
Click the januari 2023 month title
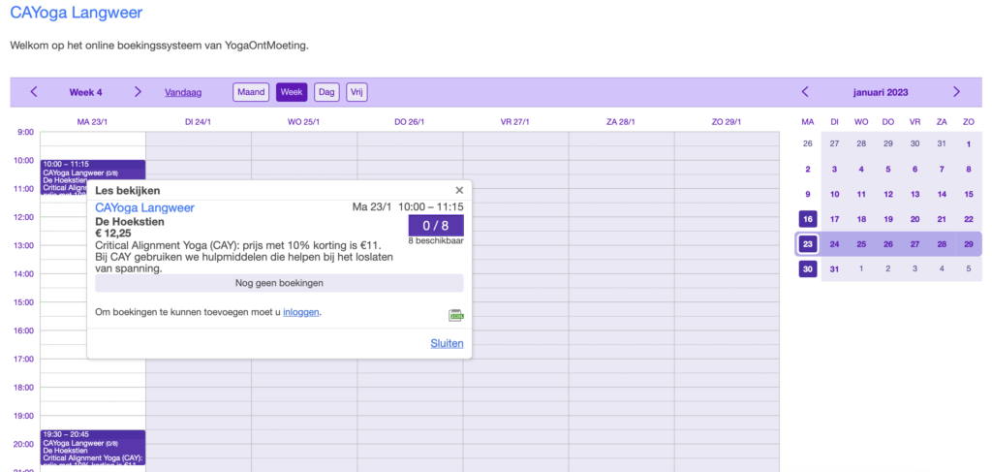[x=880, y=92]
